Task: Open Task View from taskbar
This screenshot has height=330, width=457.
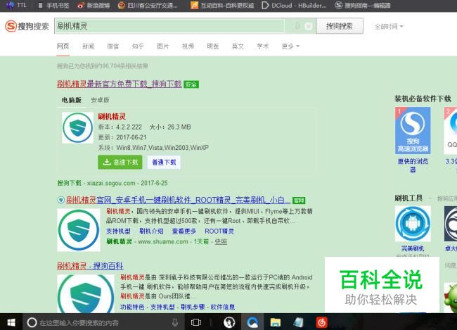Action: (196, 322)
